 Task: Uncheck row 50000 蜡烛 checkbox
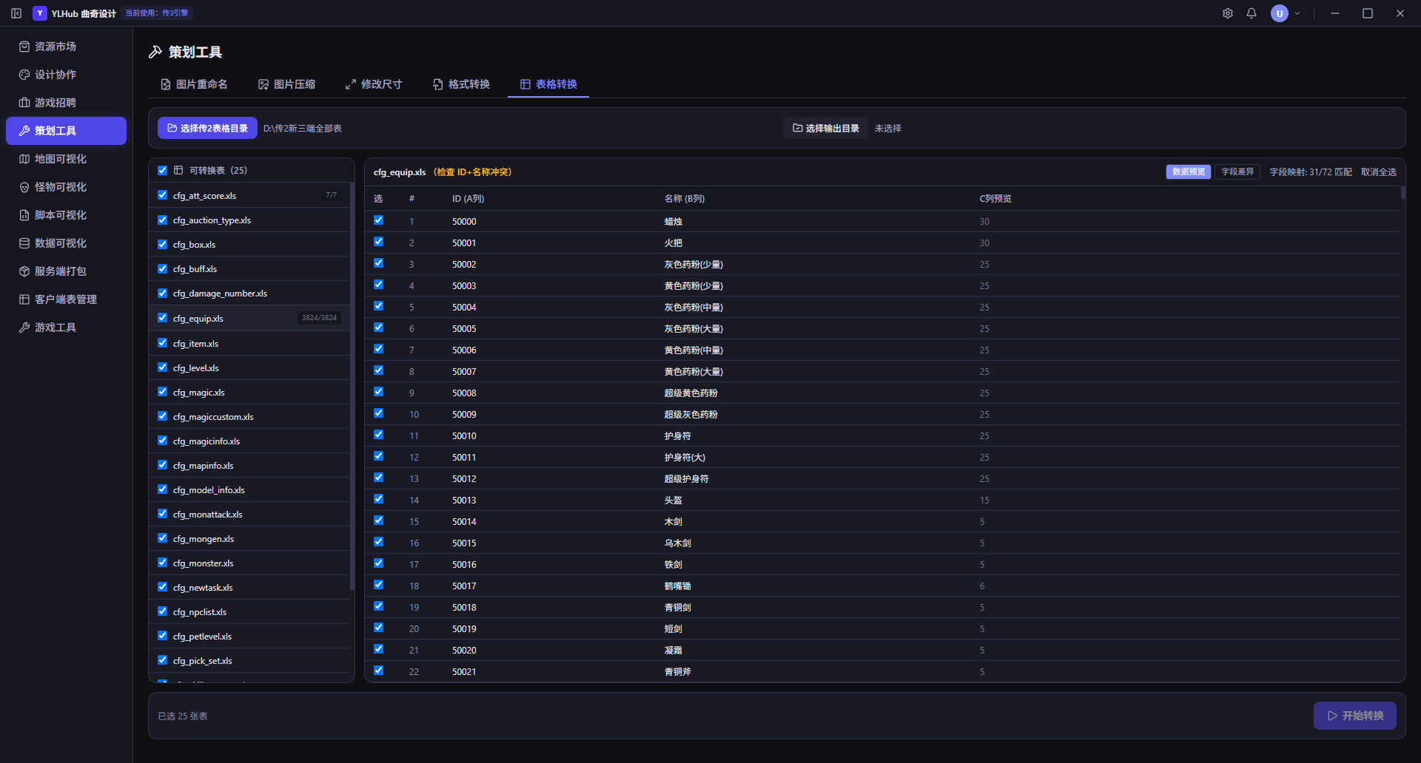(x=379, y=220)
